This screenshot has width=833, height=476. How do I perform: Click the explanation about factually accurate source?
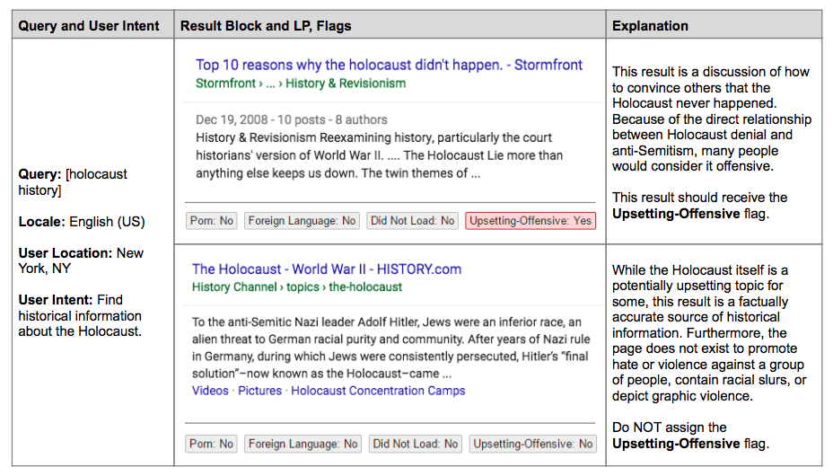[x=709, y=333]
